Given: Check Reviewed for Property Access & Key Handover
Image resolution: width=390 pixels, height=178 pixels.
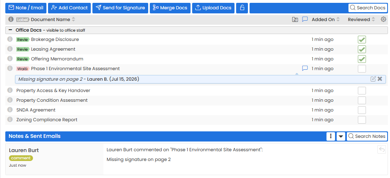Looking at the screenshot, I should 362,90.
